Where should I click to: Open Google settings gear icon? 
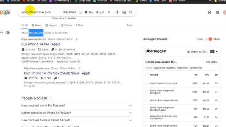[x=209, y=12]
